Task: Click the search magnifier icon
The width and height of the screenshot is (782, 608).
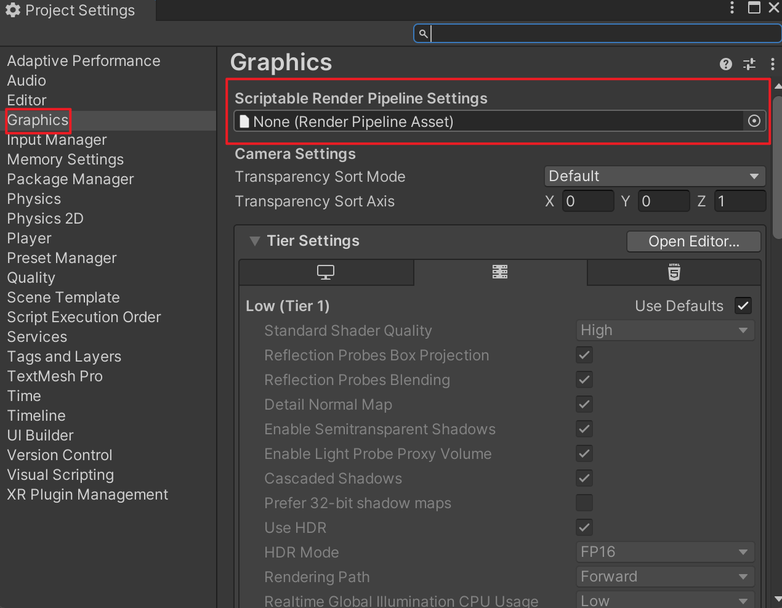Action: [x=423, y=33]
